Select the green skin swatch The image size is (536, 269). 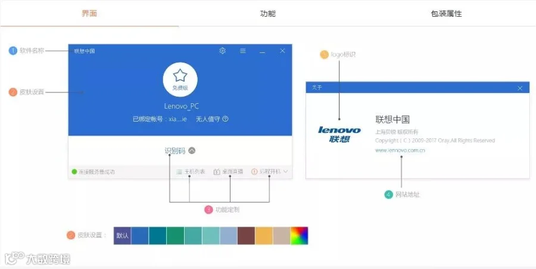point(175,236)
